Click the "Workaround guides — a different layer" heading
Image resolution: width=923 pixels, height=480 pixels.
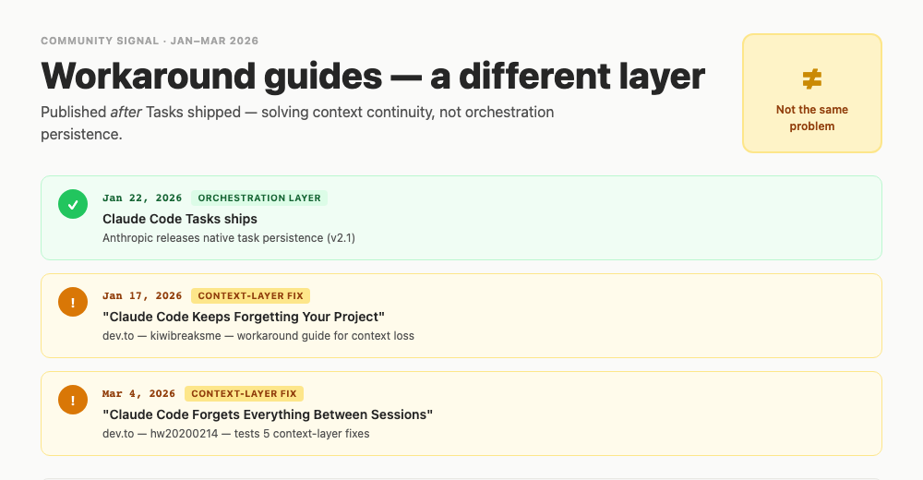(x=373, y=76)
